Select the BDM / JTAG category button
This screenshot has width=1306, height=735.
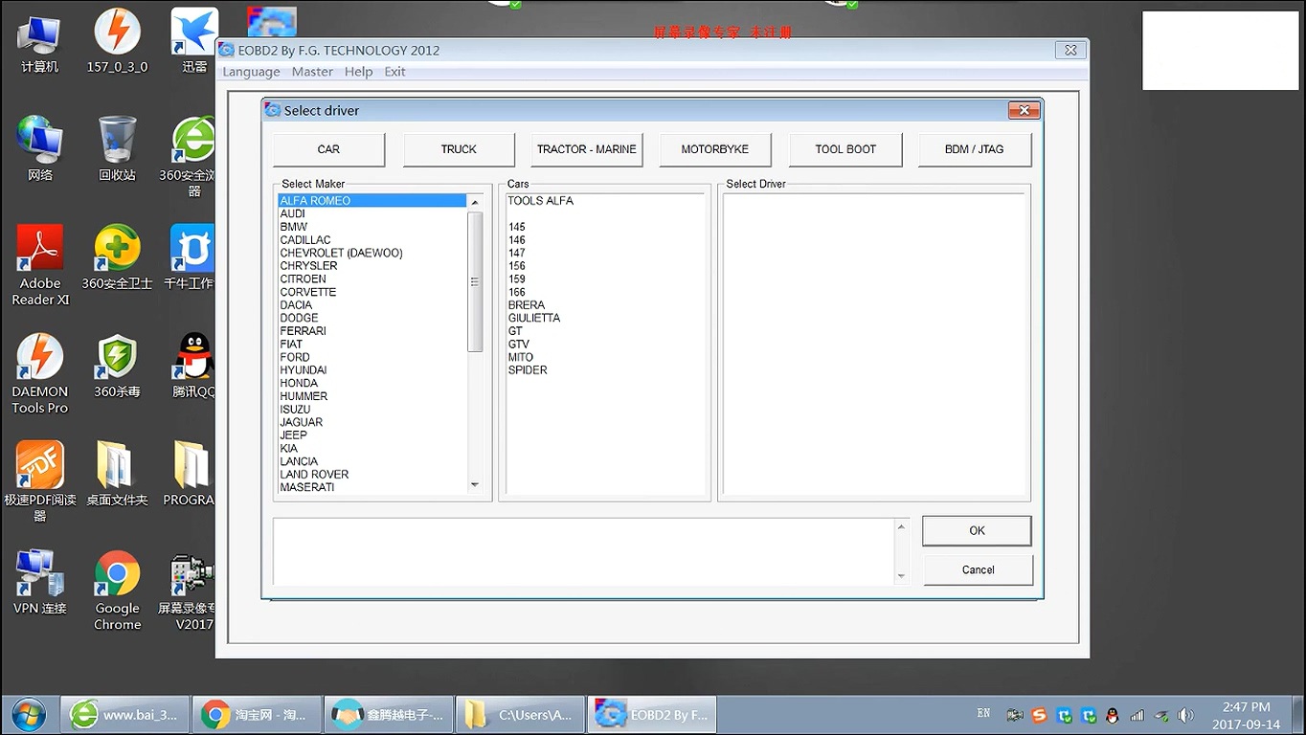tap(975, 149)
